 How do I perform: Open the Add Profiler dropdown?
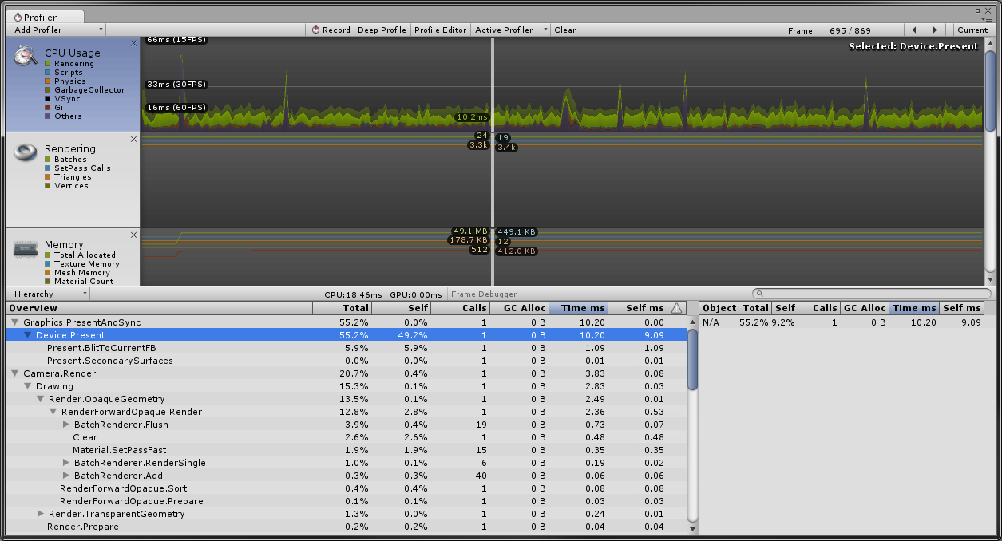[x=56, y=30]
